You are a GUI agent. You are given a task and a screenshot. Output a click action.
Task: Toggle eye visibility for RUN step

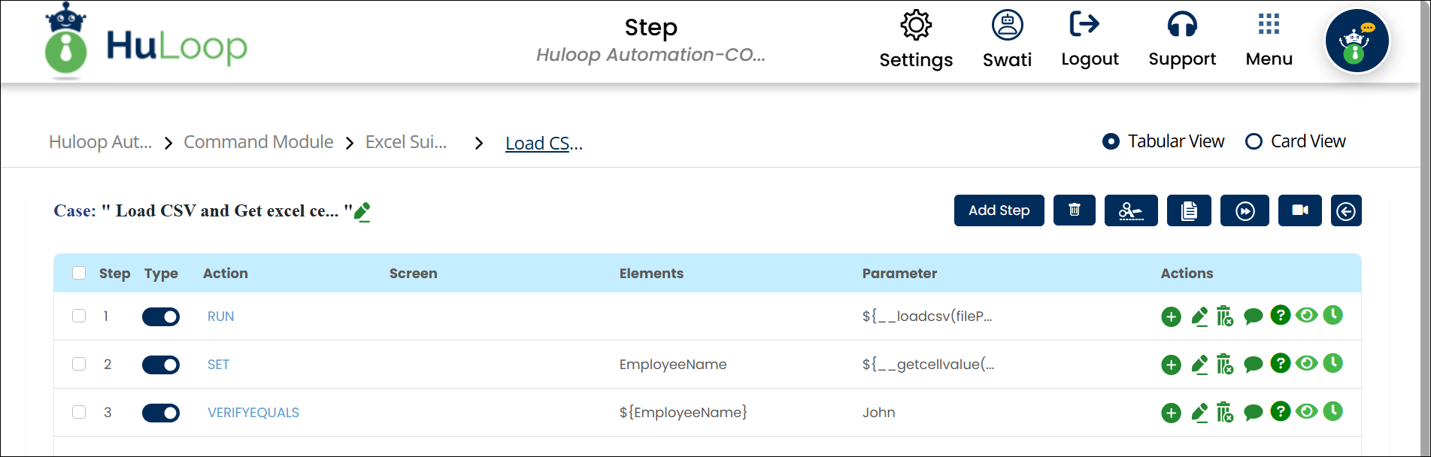pyautogui.click(x=1306, y=316)
